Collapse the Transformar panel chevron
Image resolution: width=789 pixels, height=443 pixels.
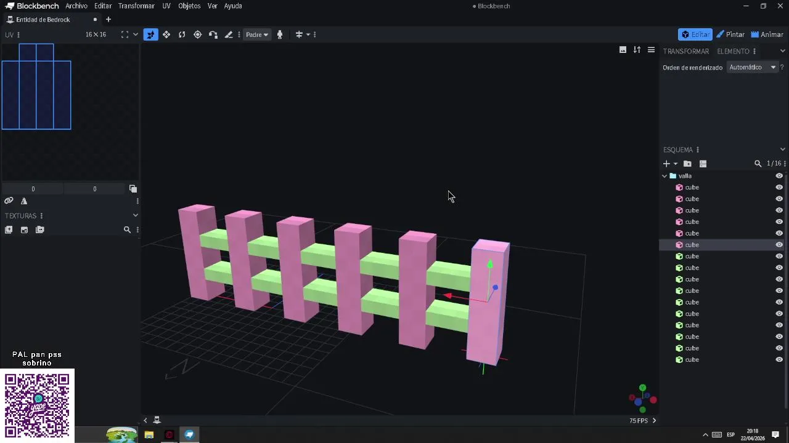783,51
